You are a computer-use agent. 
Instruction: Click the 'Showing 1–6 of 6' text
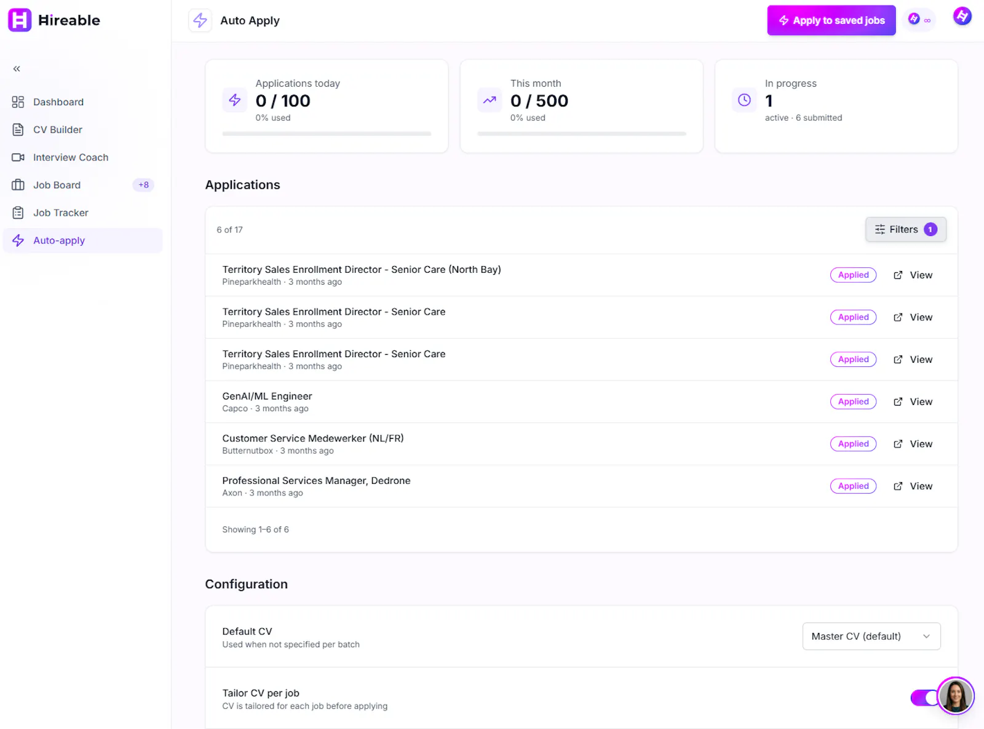[x=255, y=530]
